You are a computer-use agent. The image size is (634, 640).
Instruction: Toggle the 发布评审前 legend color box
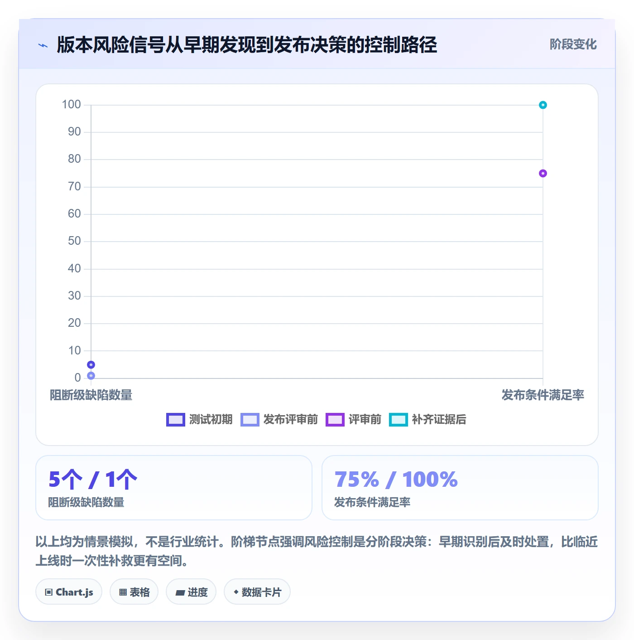coord(250,420)
